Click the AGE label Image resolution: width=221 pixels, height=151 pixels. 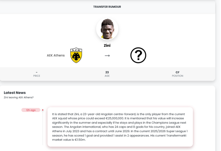(107, 76)
